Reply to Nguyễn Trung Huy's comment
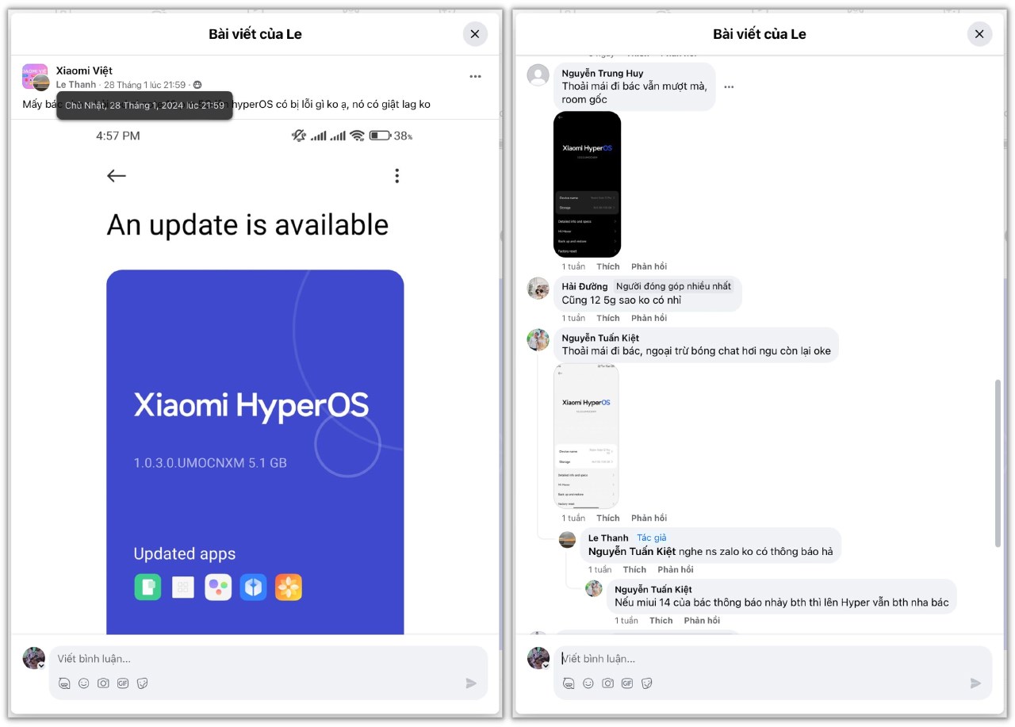The height and width of the screenshot is (727, 1015). pyautogui.click(x=649, y=266)
